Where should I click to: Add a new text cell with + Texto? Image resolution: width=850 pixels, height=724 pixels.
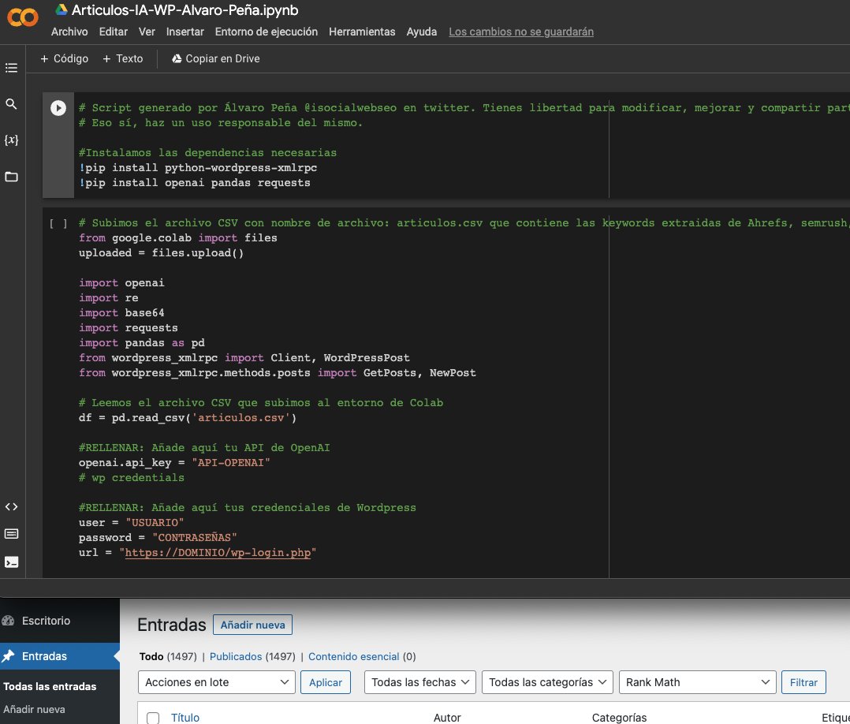(x=123, y=58)
